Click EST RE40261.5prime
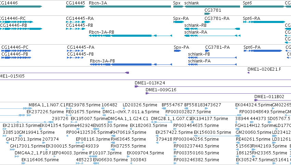This screenshot has width=291, height=165. click(253, 139)
